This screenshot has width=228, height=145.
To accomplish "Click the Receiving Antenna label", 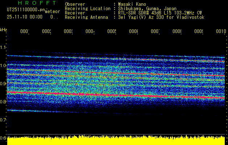I will [x=87, y=17].
